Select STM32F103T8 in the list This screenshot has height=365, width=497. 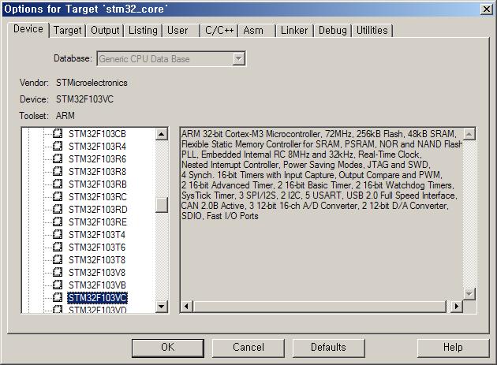coord(97,260)
